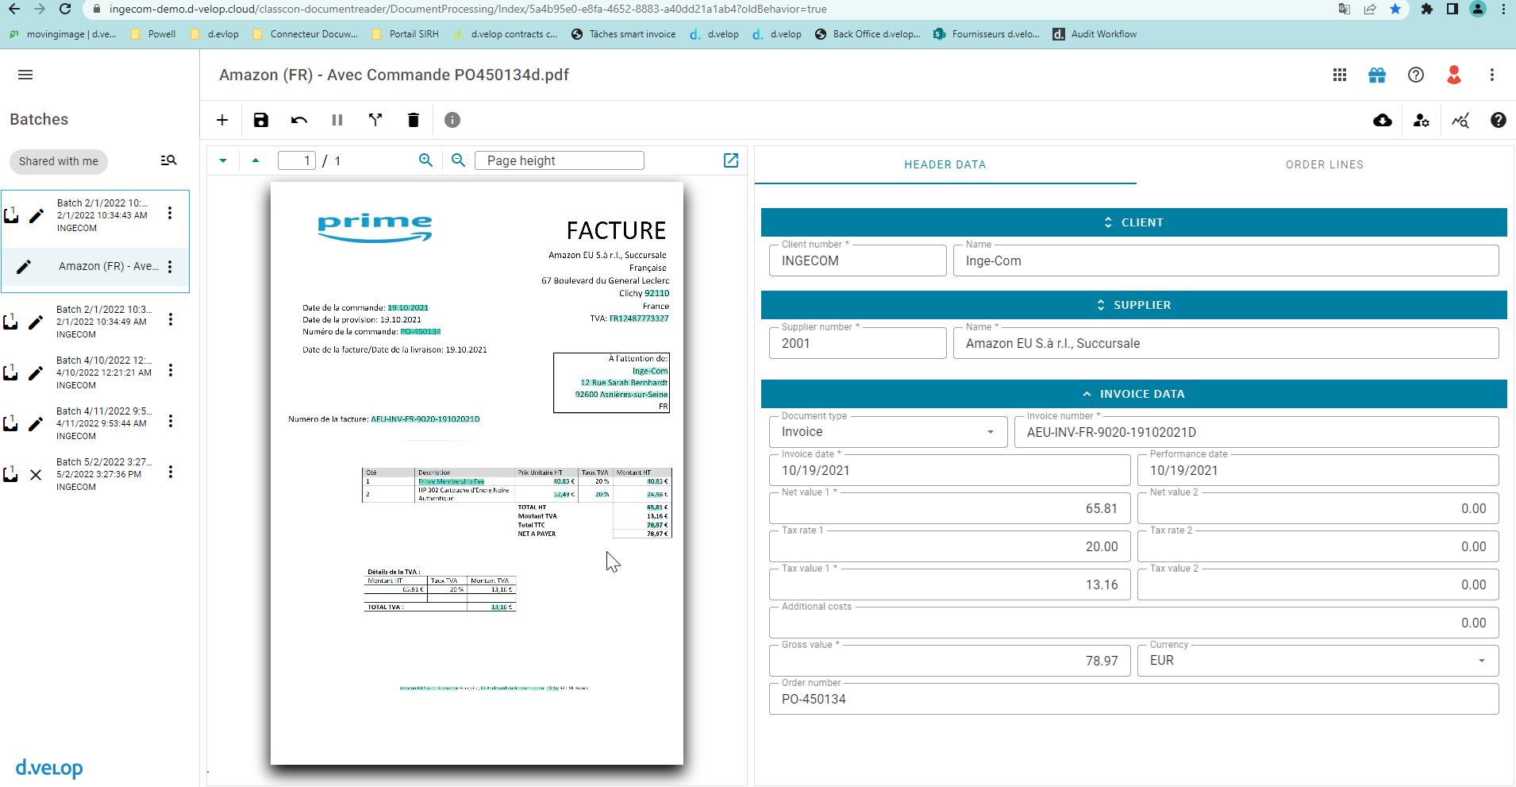Open Currency EUR dropdown
The height and width of the screenshot is (787, 1516).
pyautogui.click(x=1318, y=661)
